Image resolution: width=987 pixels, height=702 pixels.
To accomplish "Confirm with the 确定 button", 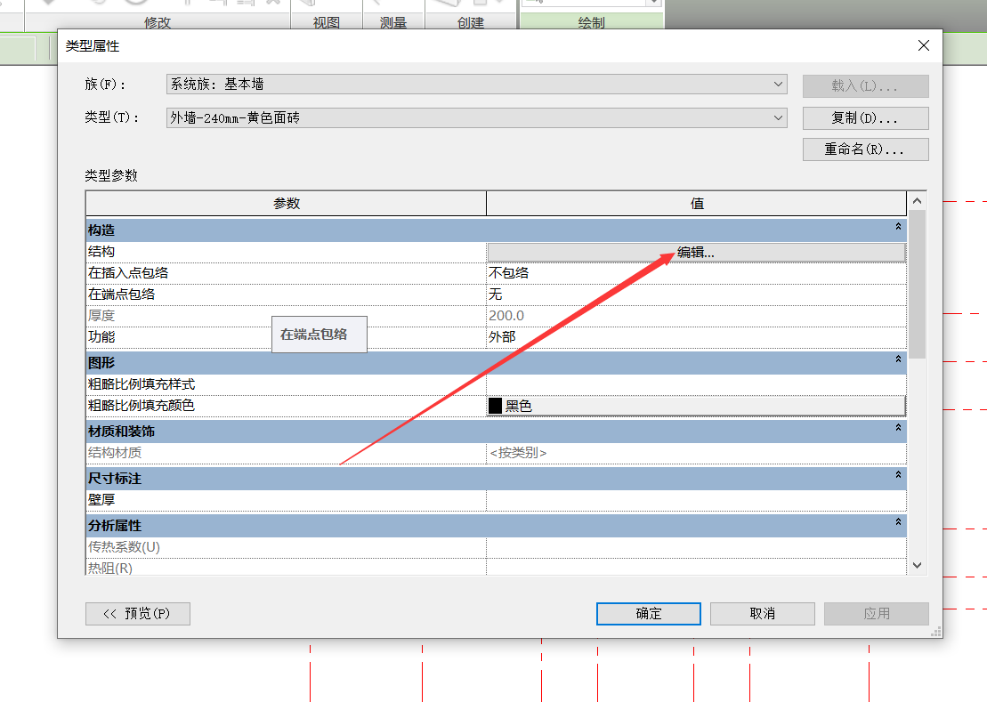I will [x=648, y=614].
